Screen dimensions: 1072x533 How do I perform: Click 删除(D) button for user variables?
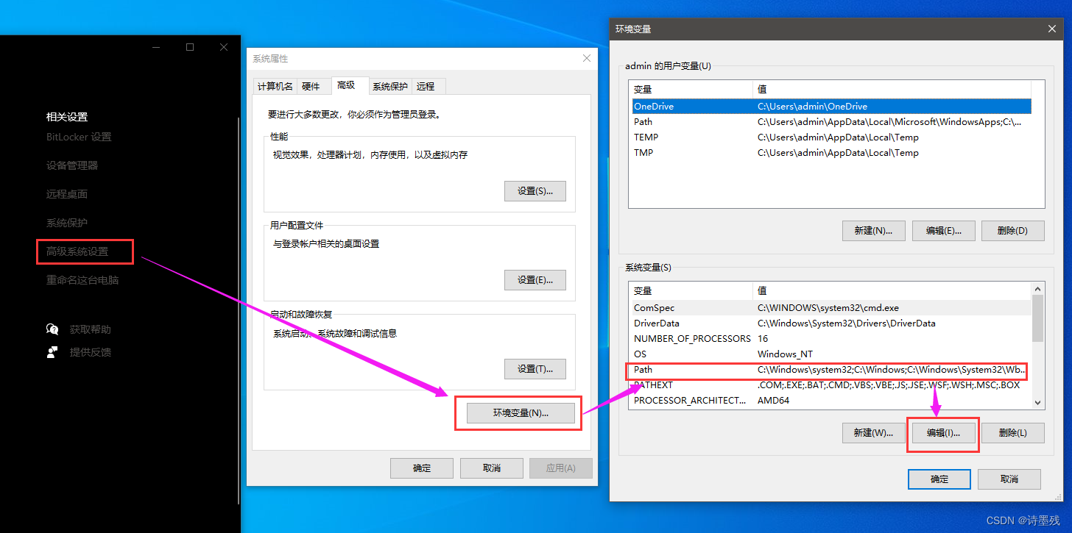point(1013,231)
